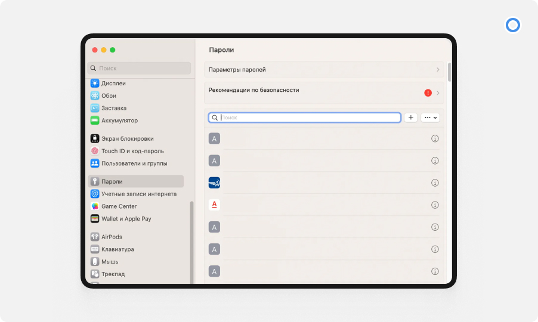Expand Параметры паролей options row
Image resolution: width=538 pixels, height=322 pixels.
coord(324,70)
